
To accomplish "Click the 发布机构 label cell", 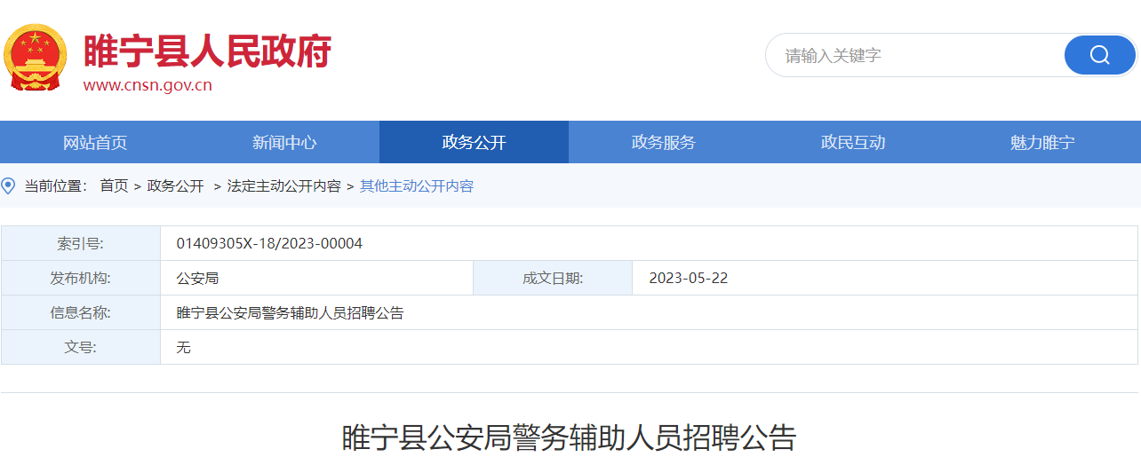I will coord(81,278).
